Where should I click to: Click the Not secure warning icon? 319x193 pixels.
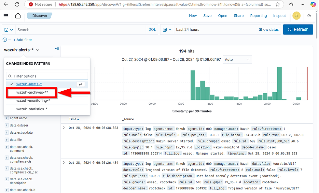tap(31, 4)
